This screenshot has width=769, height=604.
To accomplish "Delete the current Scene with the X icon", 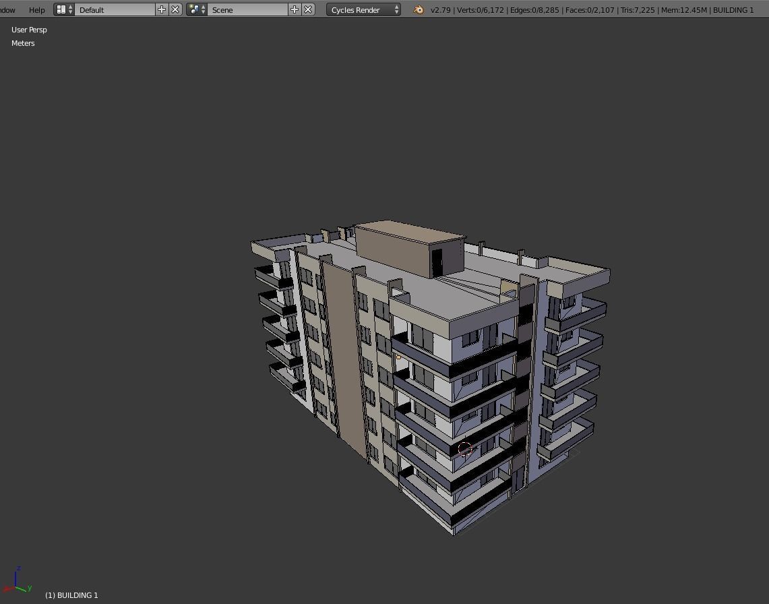I will tap(308, 9).
